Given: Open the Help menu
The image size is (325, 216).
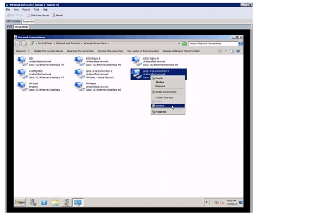Looking at the screenshot, I should click(x=45, y=10).
